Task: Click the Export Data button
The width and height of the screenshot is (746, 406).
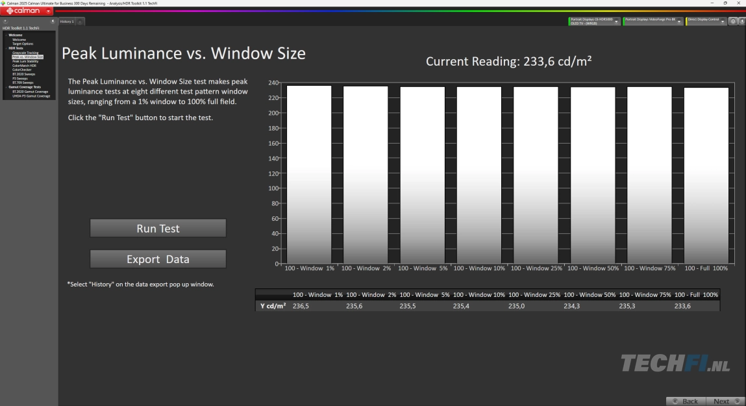Action: click(x=158, y=259)
